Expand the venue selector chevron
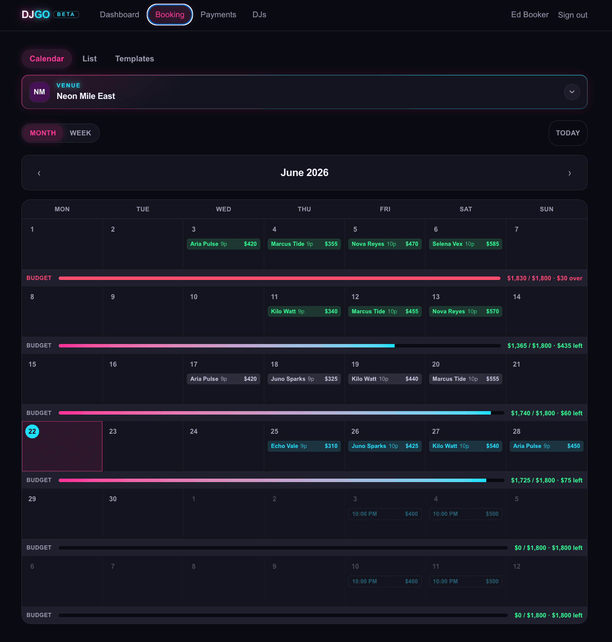Viewport: 612px width, 642px height. (572, 92)
